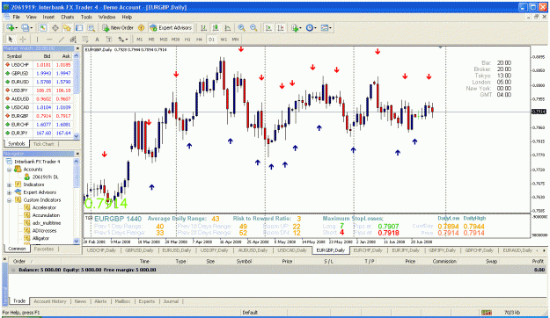Viewport: 550px width, 318px height.
Task: Select the trendline drawing tool
Action: click(61, 40)
